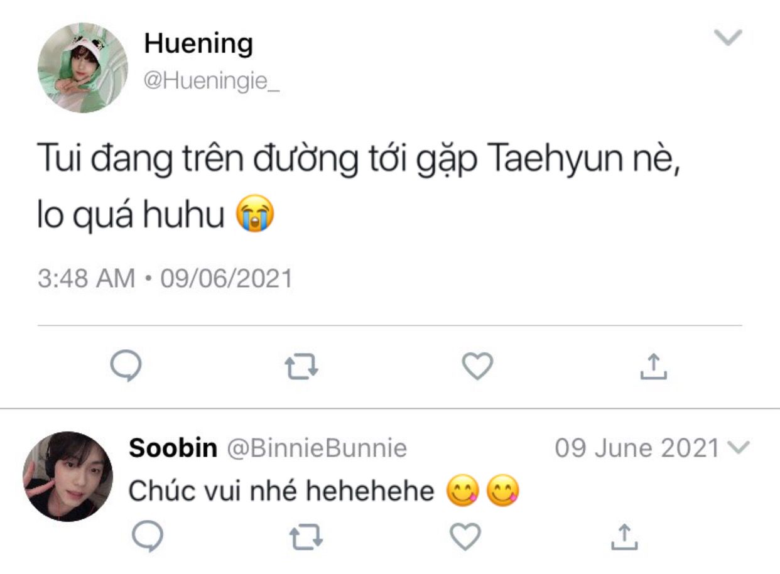Viewport: 780px width, 574px height.
Task: Reply to Huening's main tweet
Action: click(x=126, y=366)
